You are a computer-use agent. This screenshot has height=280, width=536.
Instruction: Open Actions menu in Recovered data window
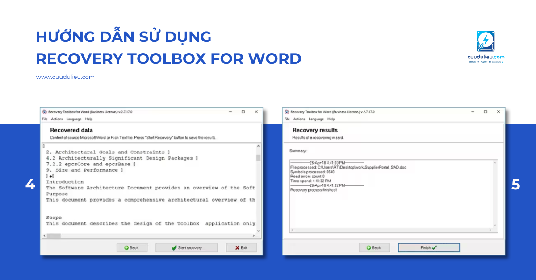(x=57, y=119)
